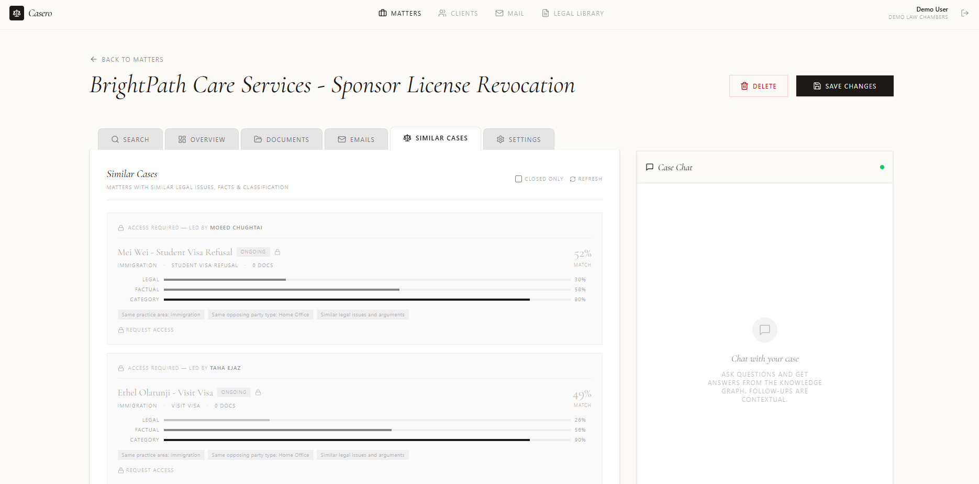Click the Factual 58% match bar

(x=367, y=290)
